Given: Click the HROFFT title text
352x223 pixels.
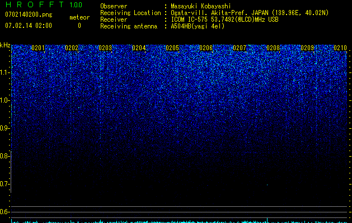Looking at the screenshot, I should click(x=35, y=4).
